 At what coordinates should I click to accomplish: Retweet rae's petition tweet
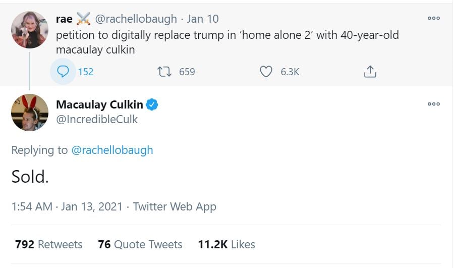coord(164,72)
